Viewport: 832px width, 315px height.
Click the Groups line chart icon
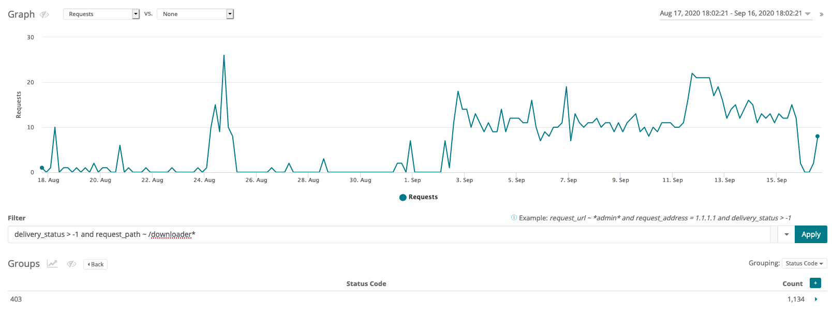click(x=52, y=264)
